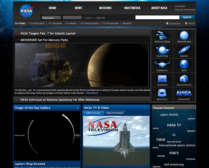Click the Popular Content help question mark
209x168 pixels.
click(193, 108)
